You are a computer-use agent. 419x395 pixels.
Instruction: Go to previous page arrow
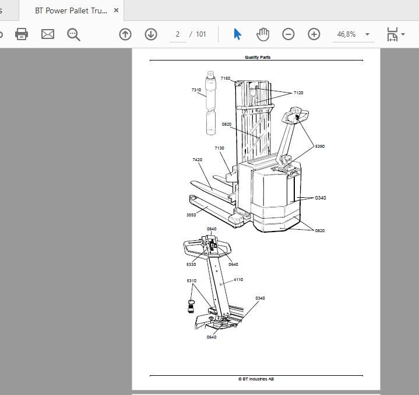(125, 34)
